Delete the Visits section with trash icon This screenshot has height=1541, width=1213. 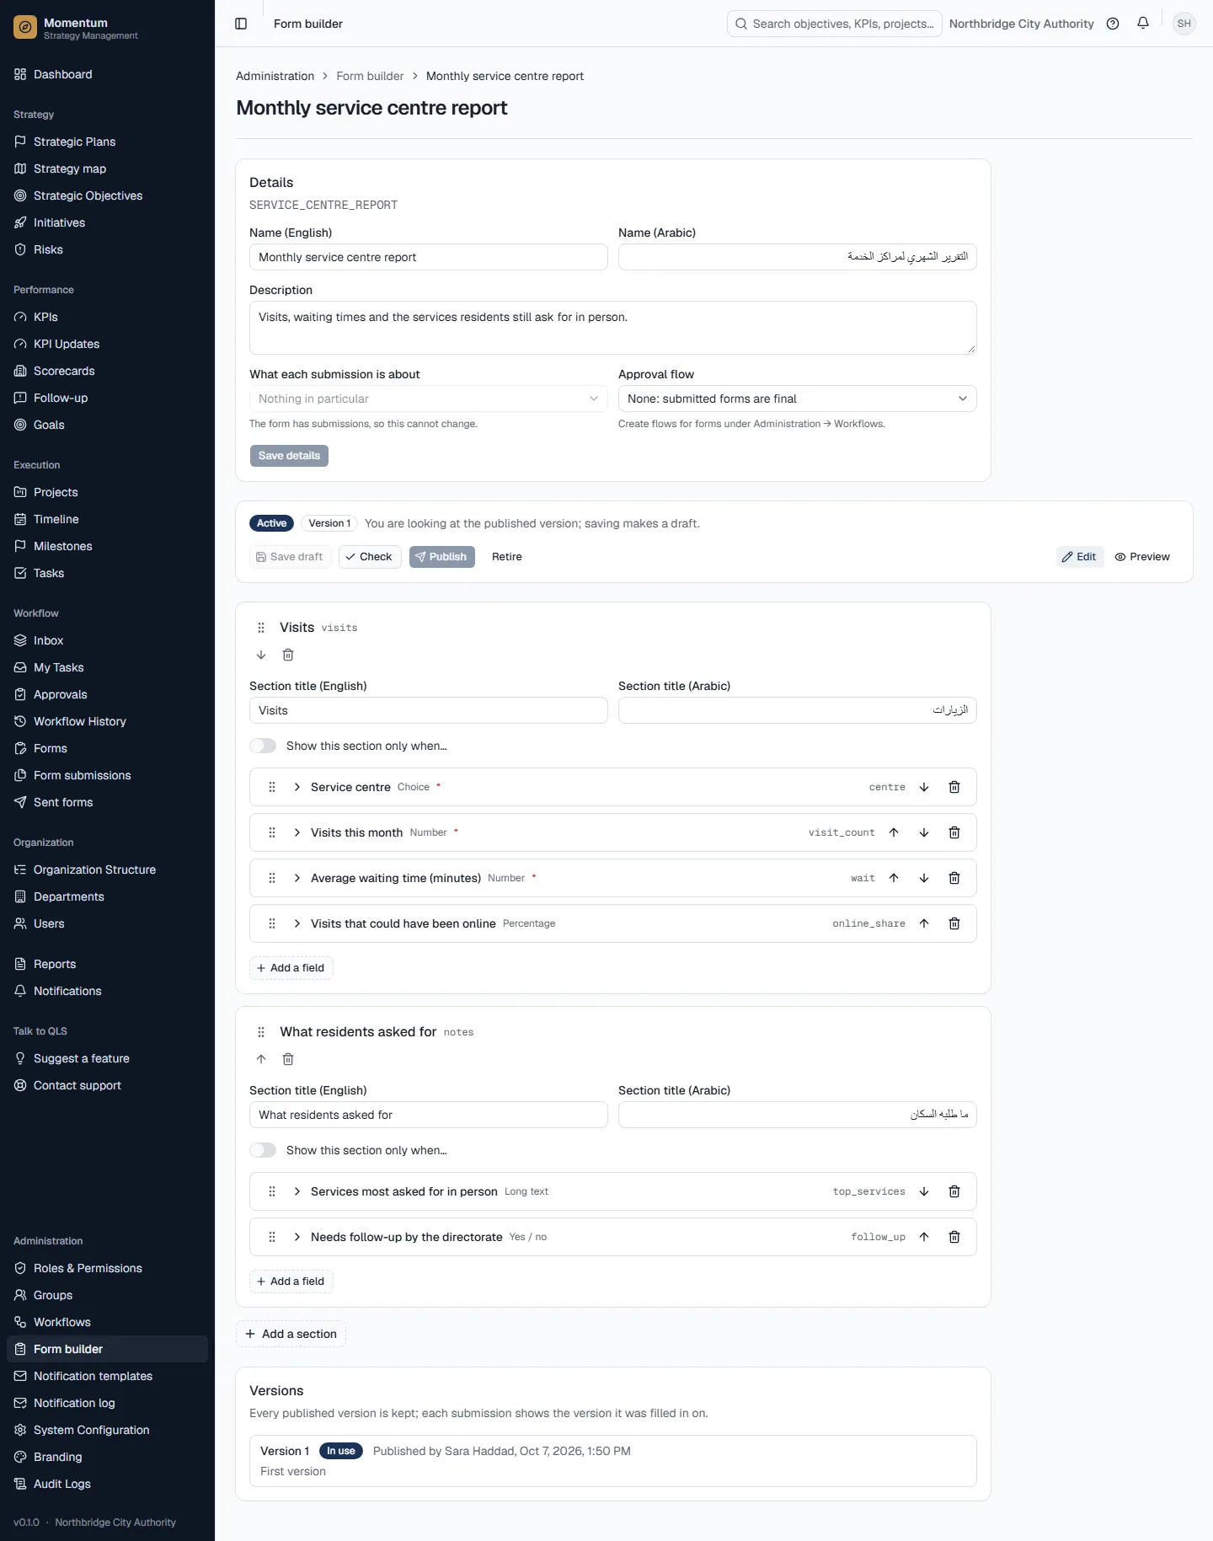288,655
